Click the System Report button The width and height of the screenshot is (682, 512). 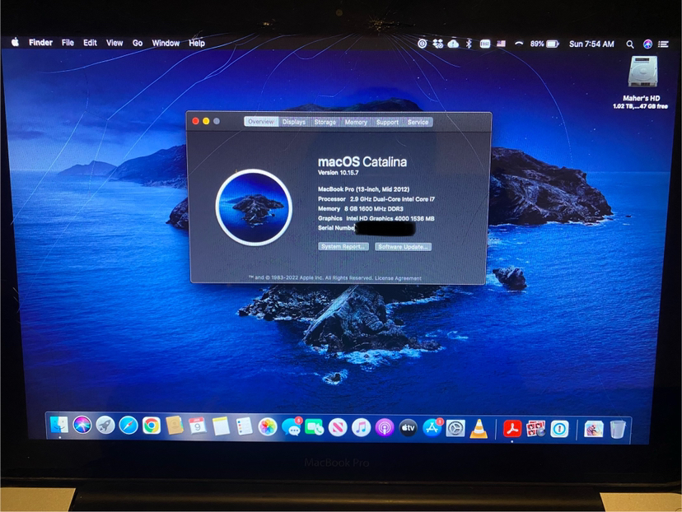(343, 247)
